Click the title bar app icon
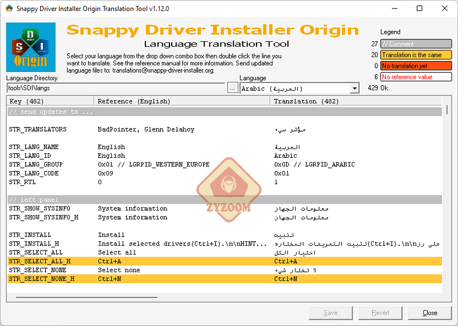Viewport: 458px width, 326px height. coord(9,9)
